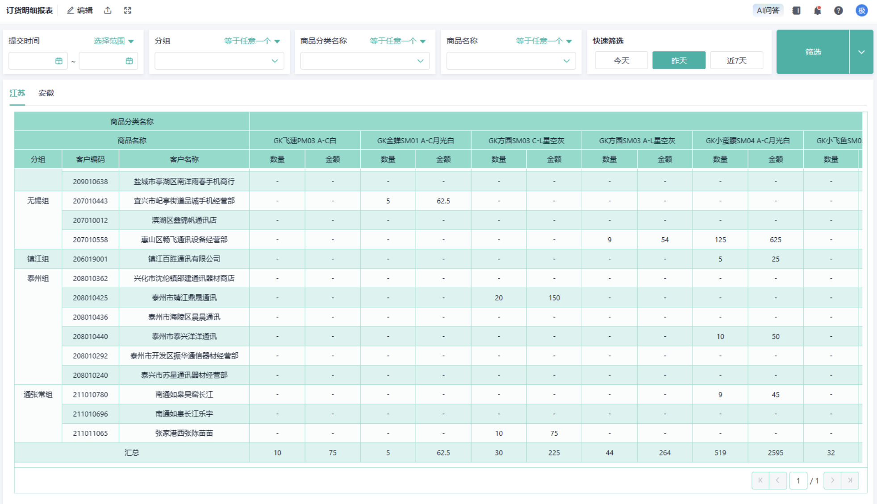Open the end date calendar icon
877x504 pixels.
click(x=129, y=61)
